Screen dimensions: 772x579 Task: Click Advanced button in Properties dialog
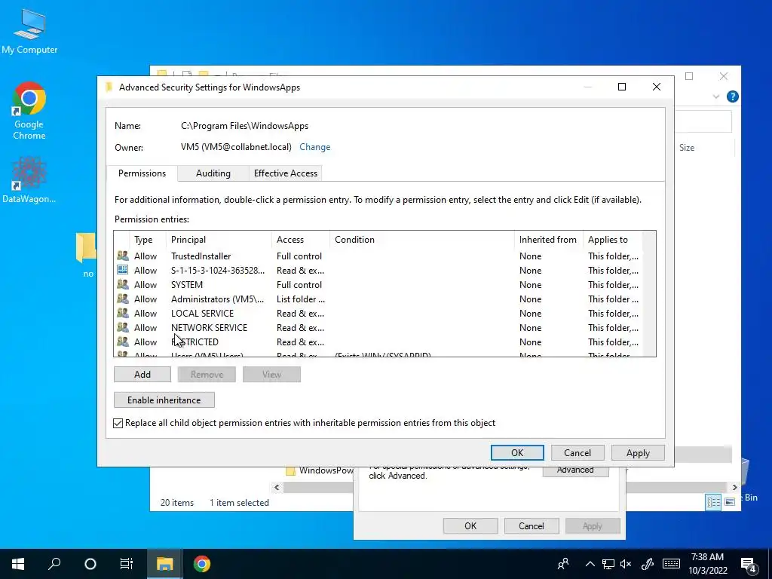[575, 470]
